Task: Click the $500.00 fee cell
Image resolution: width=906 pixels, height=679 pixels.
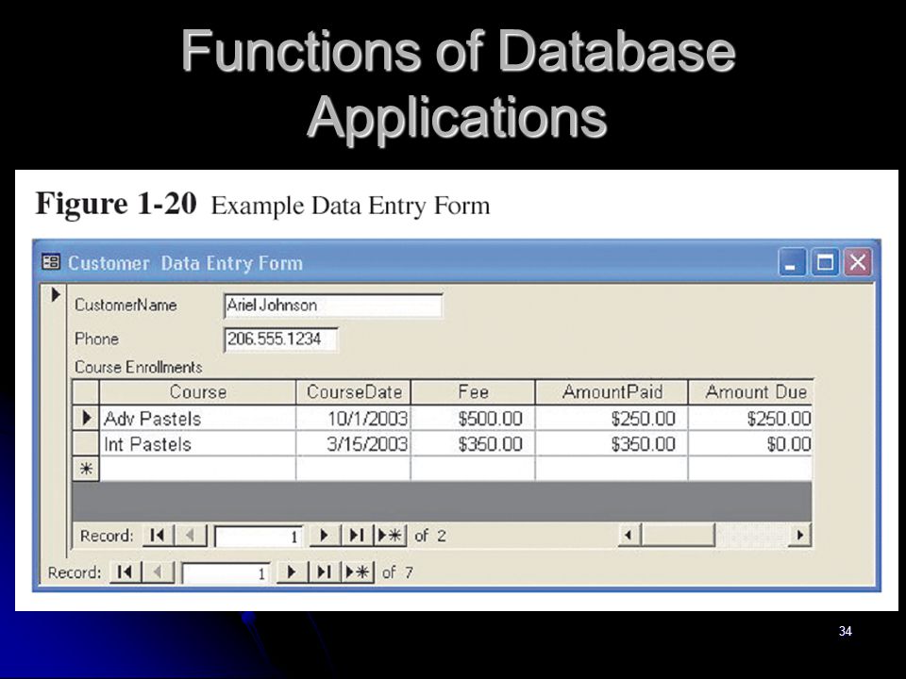Action: click(x=473, y=418)
